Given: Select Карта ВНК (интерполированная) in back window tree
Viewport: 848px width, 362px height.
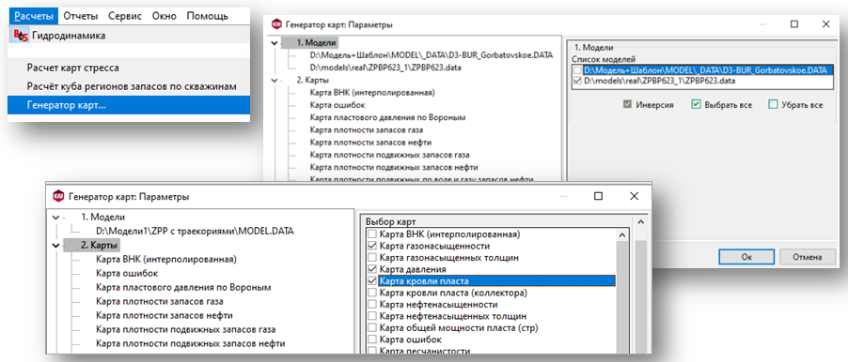Looking at the screenshot, I should pyautogui.click(x=372, y=93).
